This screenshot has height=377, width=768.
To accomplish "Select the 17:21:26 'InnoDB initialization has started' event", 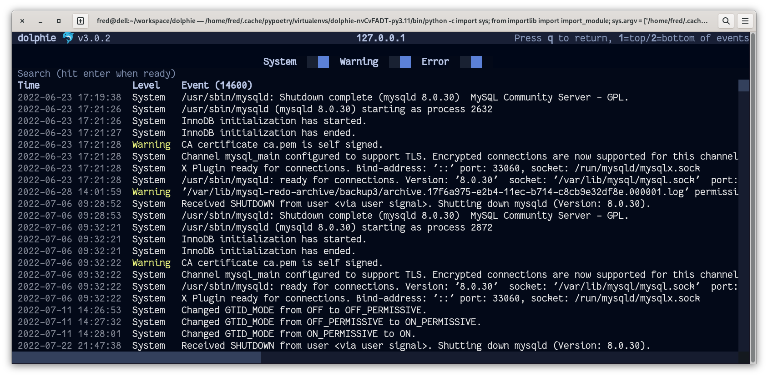I will [x=274, y=121].
